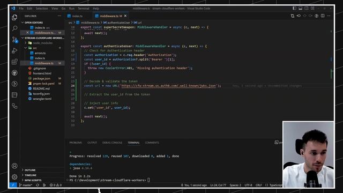
Task: Focus the terminal prompt input
Action: pos(148,180)
